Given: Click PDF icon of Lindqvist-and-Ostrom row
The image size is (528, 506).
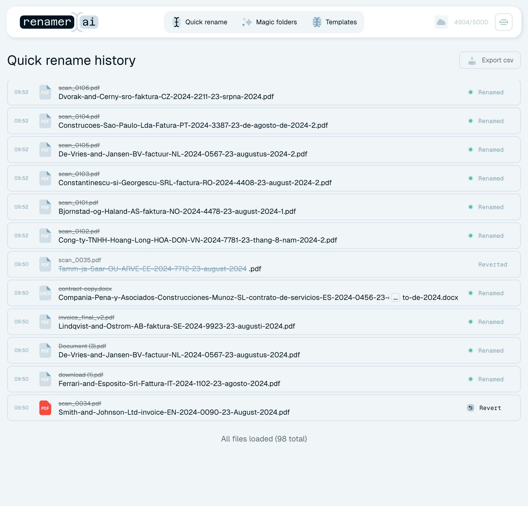Looking at the screenshot, I should point(45,322).
